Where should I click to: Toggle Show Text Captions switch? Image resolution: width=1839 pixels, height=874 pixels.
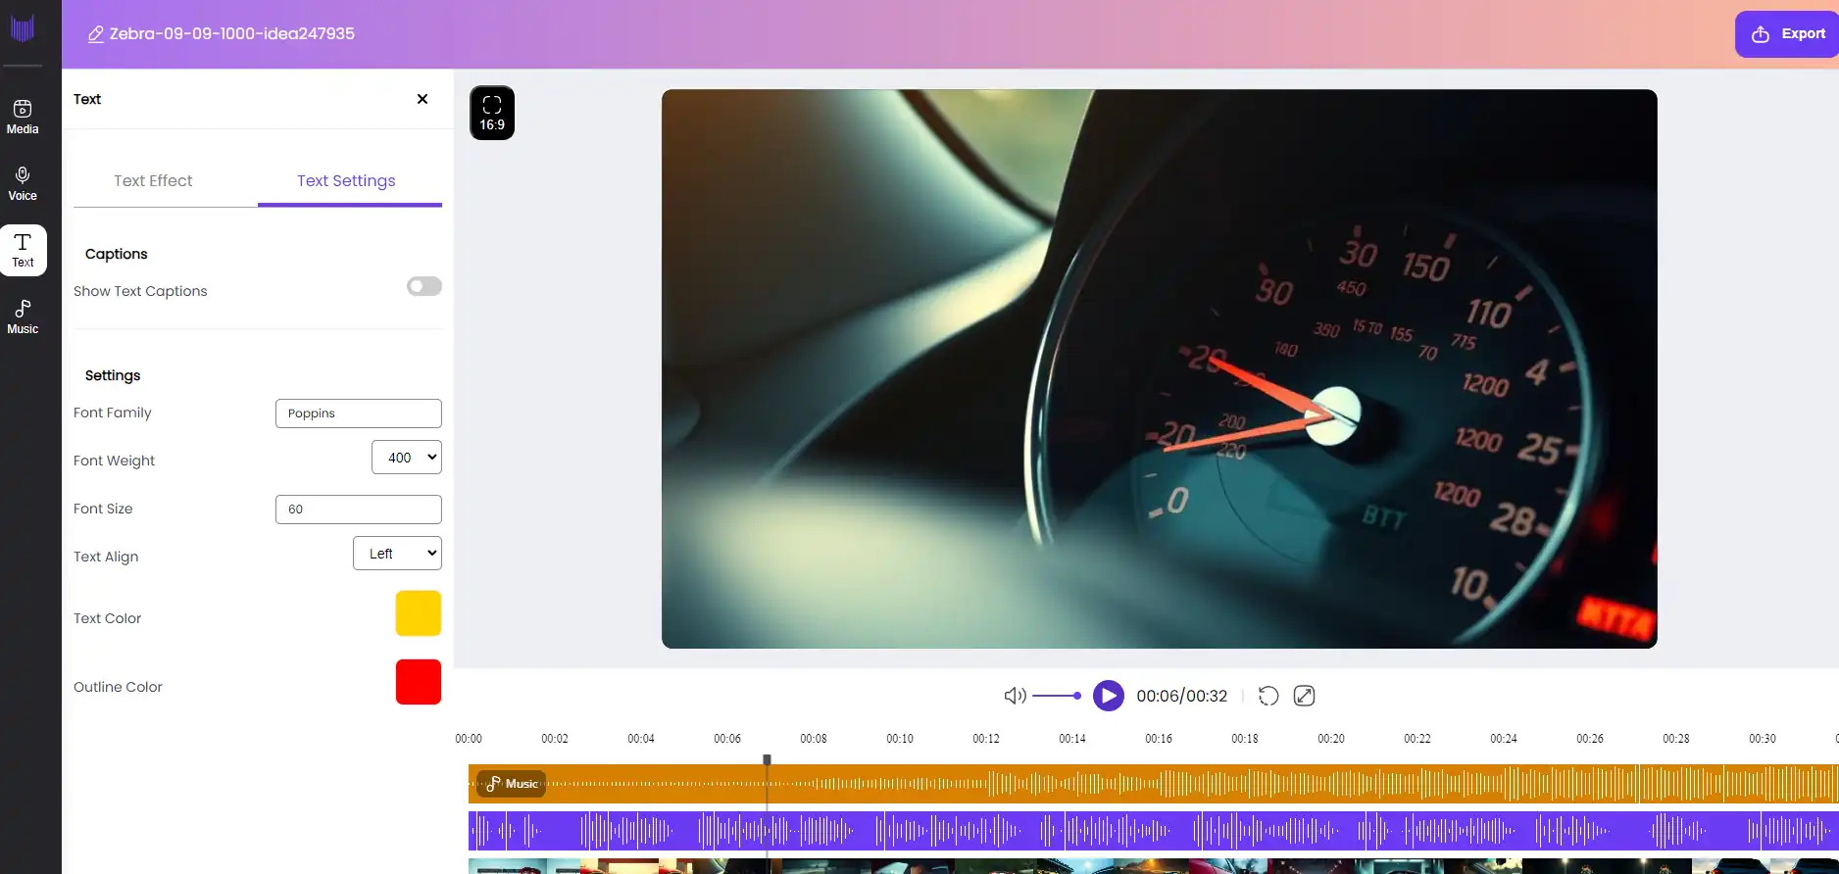[424, 286]
